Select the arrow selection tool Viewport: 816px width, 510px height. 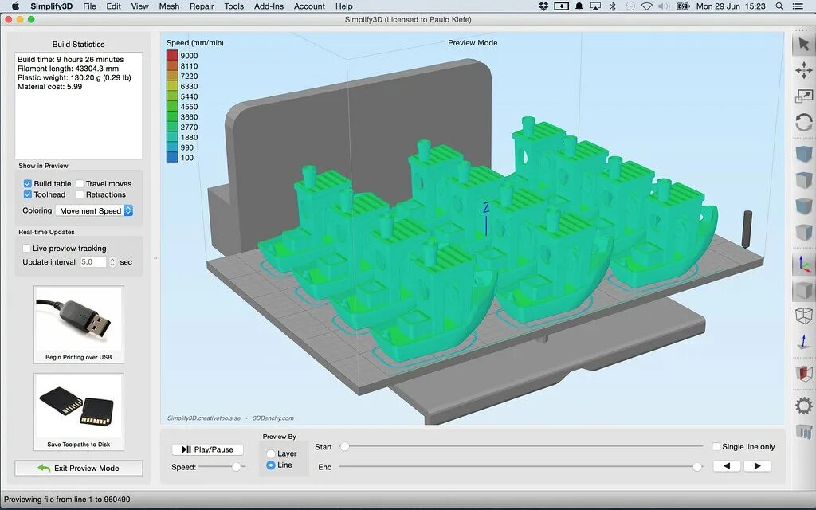(803, 44)
